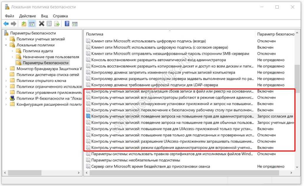Select 'режим одобрения администратором для встроенной' policy
Image resolution: width=304 pixels, height=186 pixels.
point(172,148)
